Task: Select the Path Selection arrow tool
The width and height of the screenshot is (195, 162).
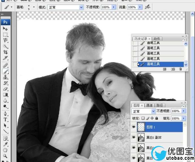Action: [5, 126]
